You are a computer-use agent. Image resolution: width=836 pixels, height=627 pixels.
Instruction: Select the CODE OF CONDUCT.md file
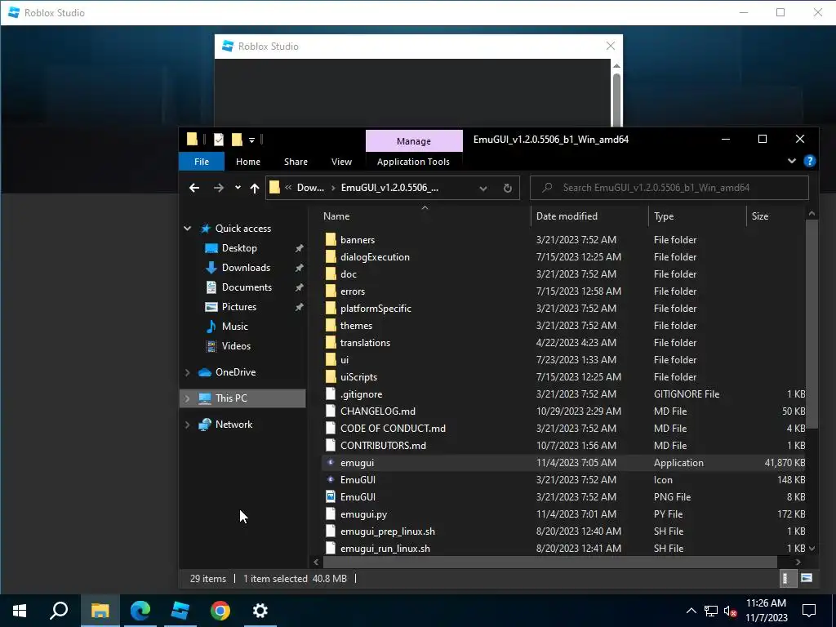pos(393,428)
